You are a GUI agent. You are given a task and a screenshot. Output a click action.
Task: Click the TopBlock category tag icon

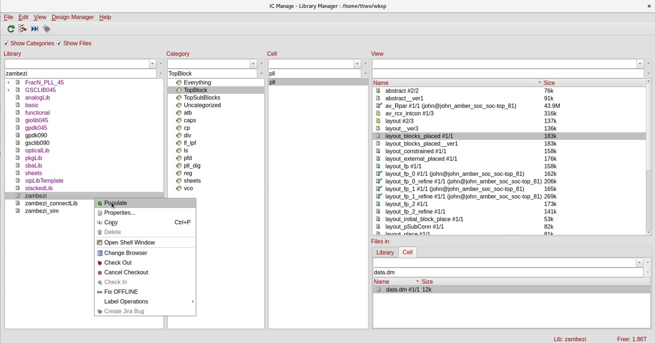click(x=179, y=90)
